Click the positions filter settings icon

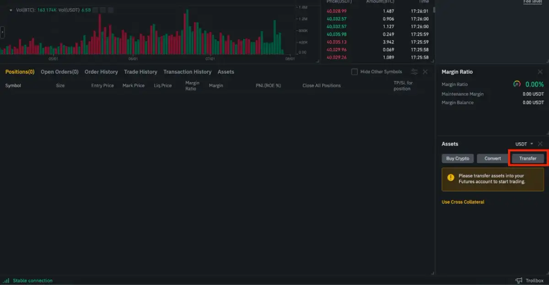415,71
